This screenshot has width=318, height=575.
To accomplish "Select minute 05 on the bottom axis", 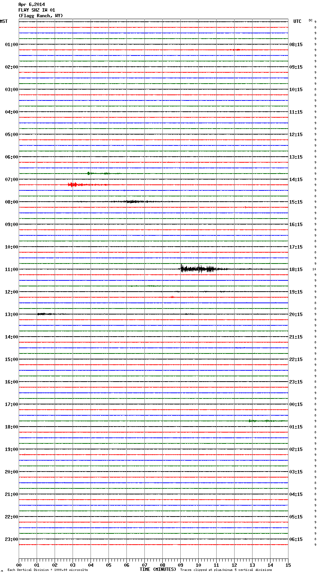I will [x=108, y=565].
